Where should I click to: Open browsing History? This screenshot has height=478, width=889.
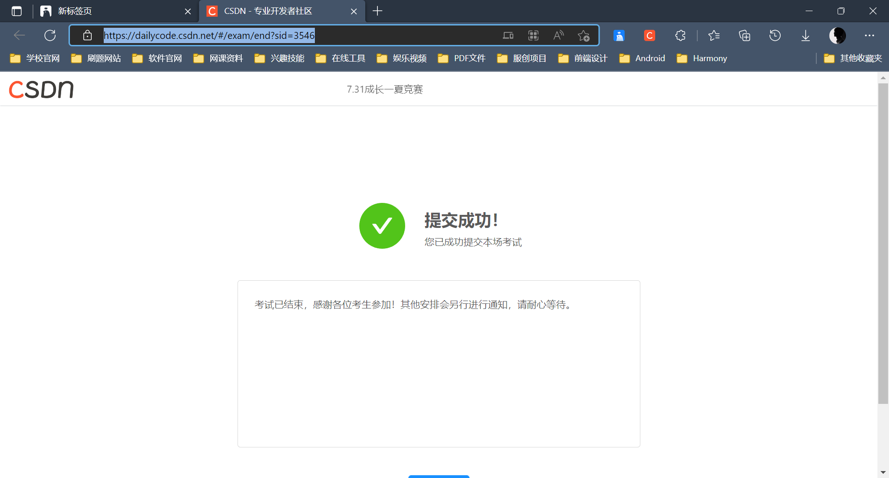pos(775,35)
